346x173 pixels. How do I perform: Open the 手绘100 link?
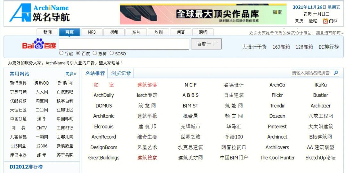click(x=234, y=137)
